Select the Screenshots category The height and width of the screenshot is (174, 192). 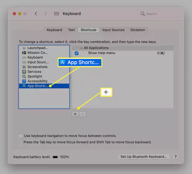click(44, 67)
